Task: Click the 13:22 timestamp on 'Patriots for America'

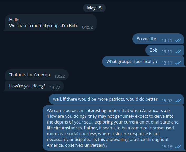Action: pos(59,76)
